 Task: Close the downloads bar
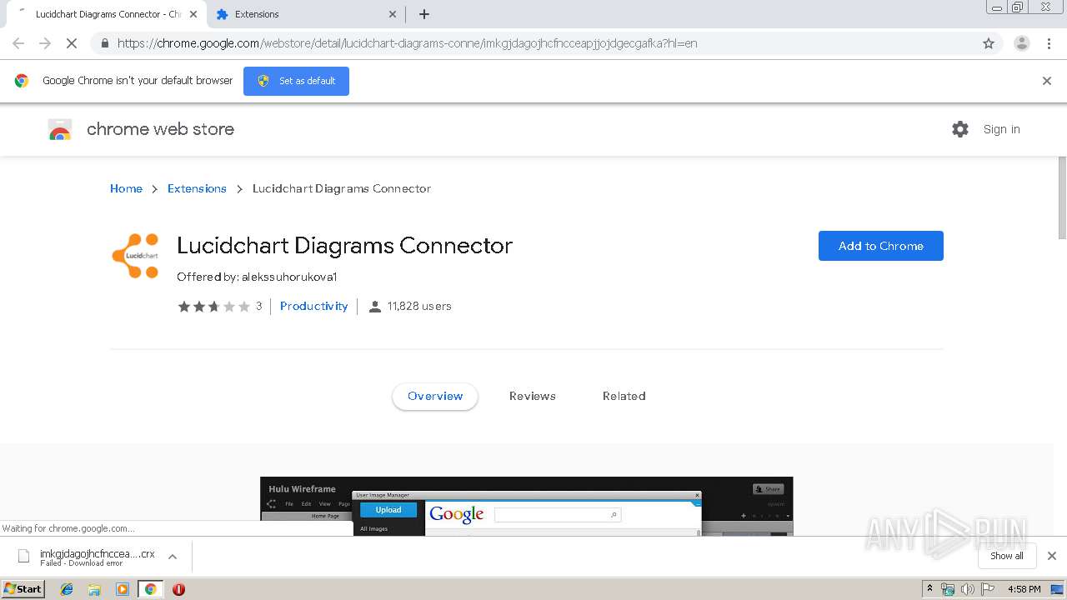(1051, 556)
